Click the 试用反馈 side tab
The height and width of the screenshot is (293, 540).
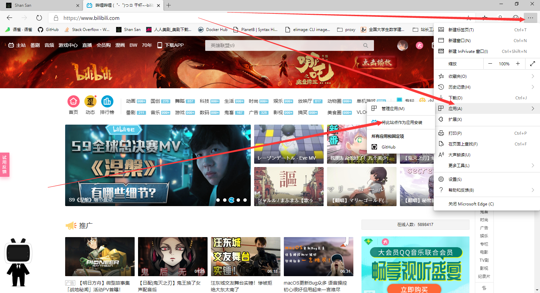tap(4, 165)
